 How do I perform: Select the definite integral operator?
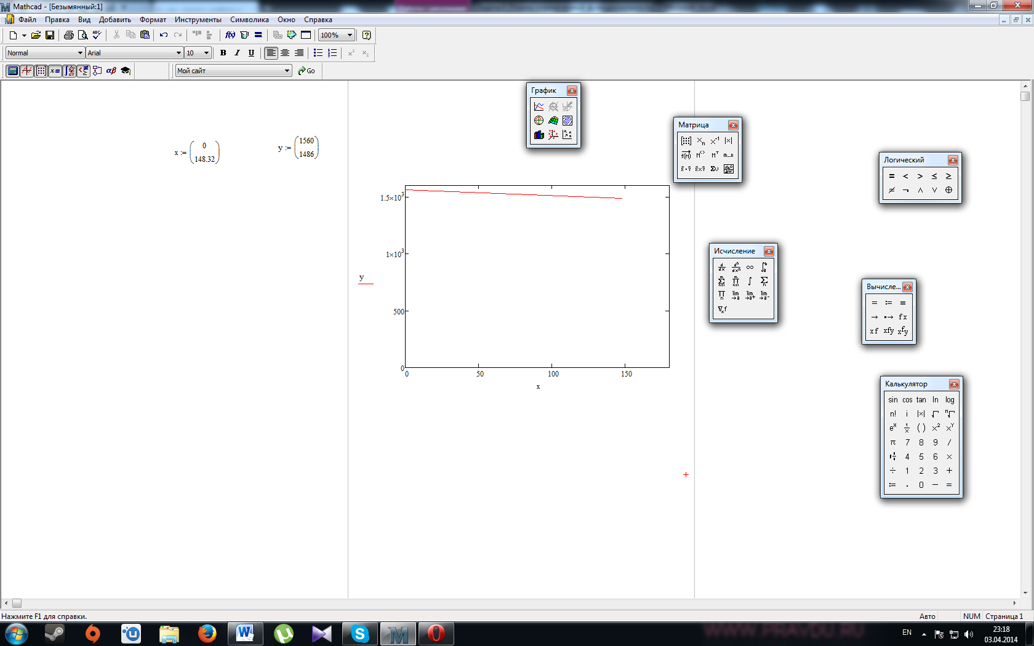click(x=764, y=267)
